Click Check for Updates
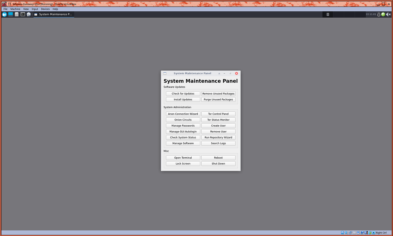 (183, 93)
